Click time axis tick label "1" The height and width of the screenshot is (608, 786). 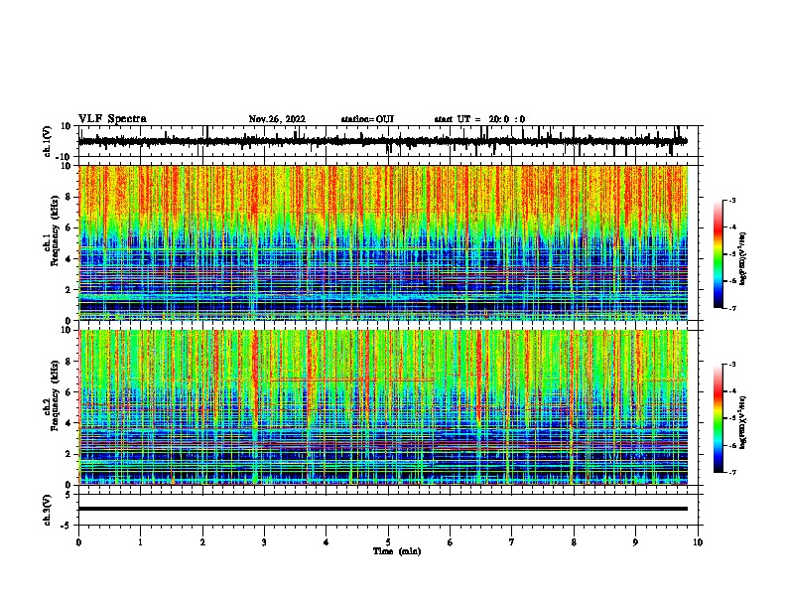coord(140,542)
